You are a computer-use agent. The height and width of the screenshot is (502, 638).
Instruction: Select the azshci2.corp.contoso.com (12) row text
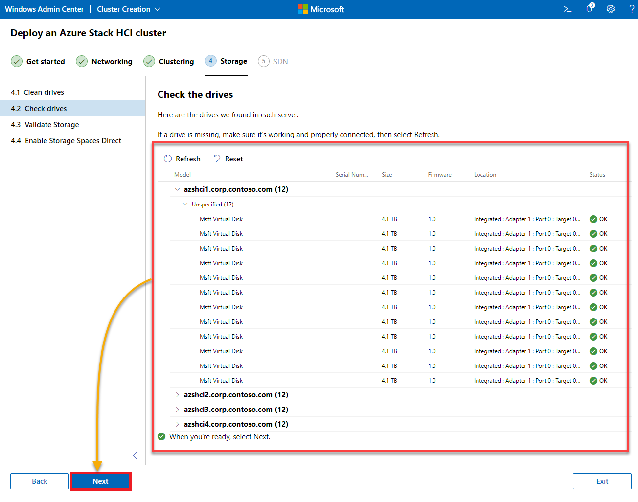pyautogui.click(x=236, y=395)
